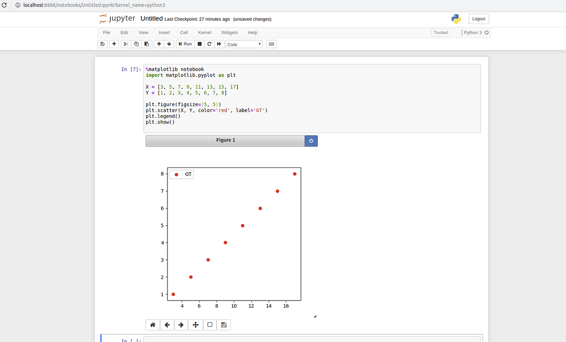The image size is (566, 342).
Task: Reset the figure view with the home icon
Action: click(x=152, y=325)
